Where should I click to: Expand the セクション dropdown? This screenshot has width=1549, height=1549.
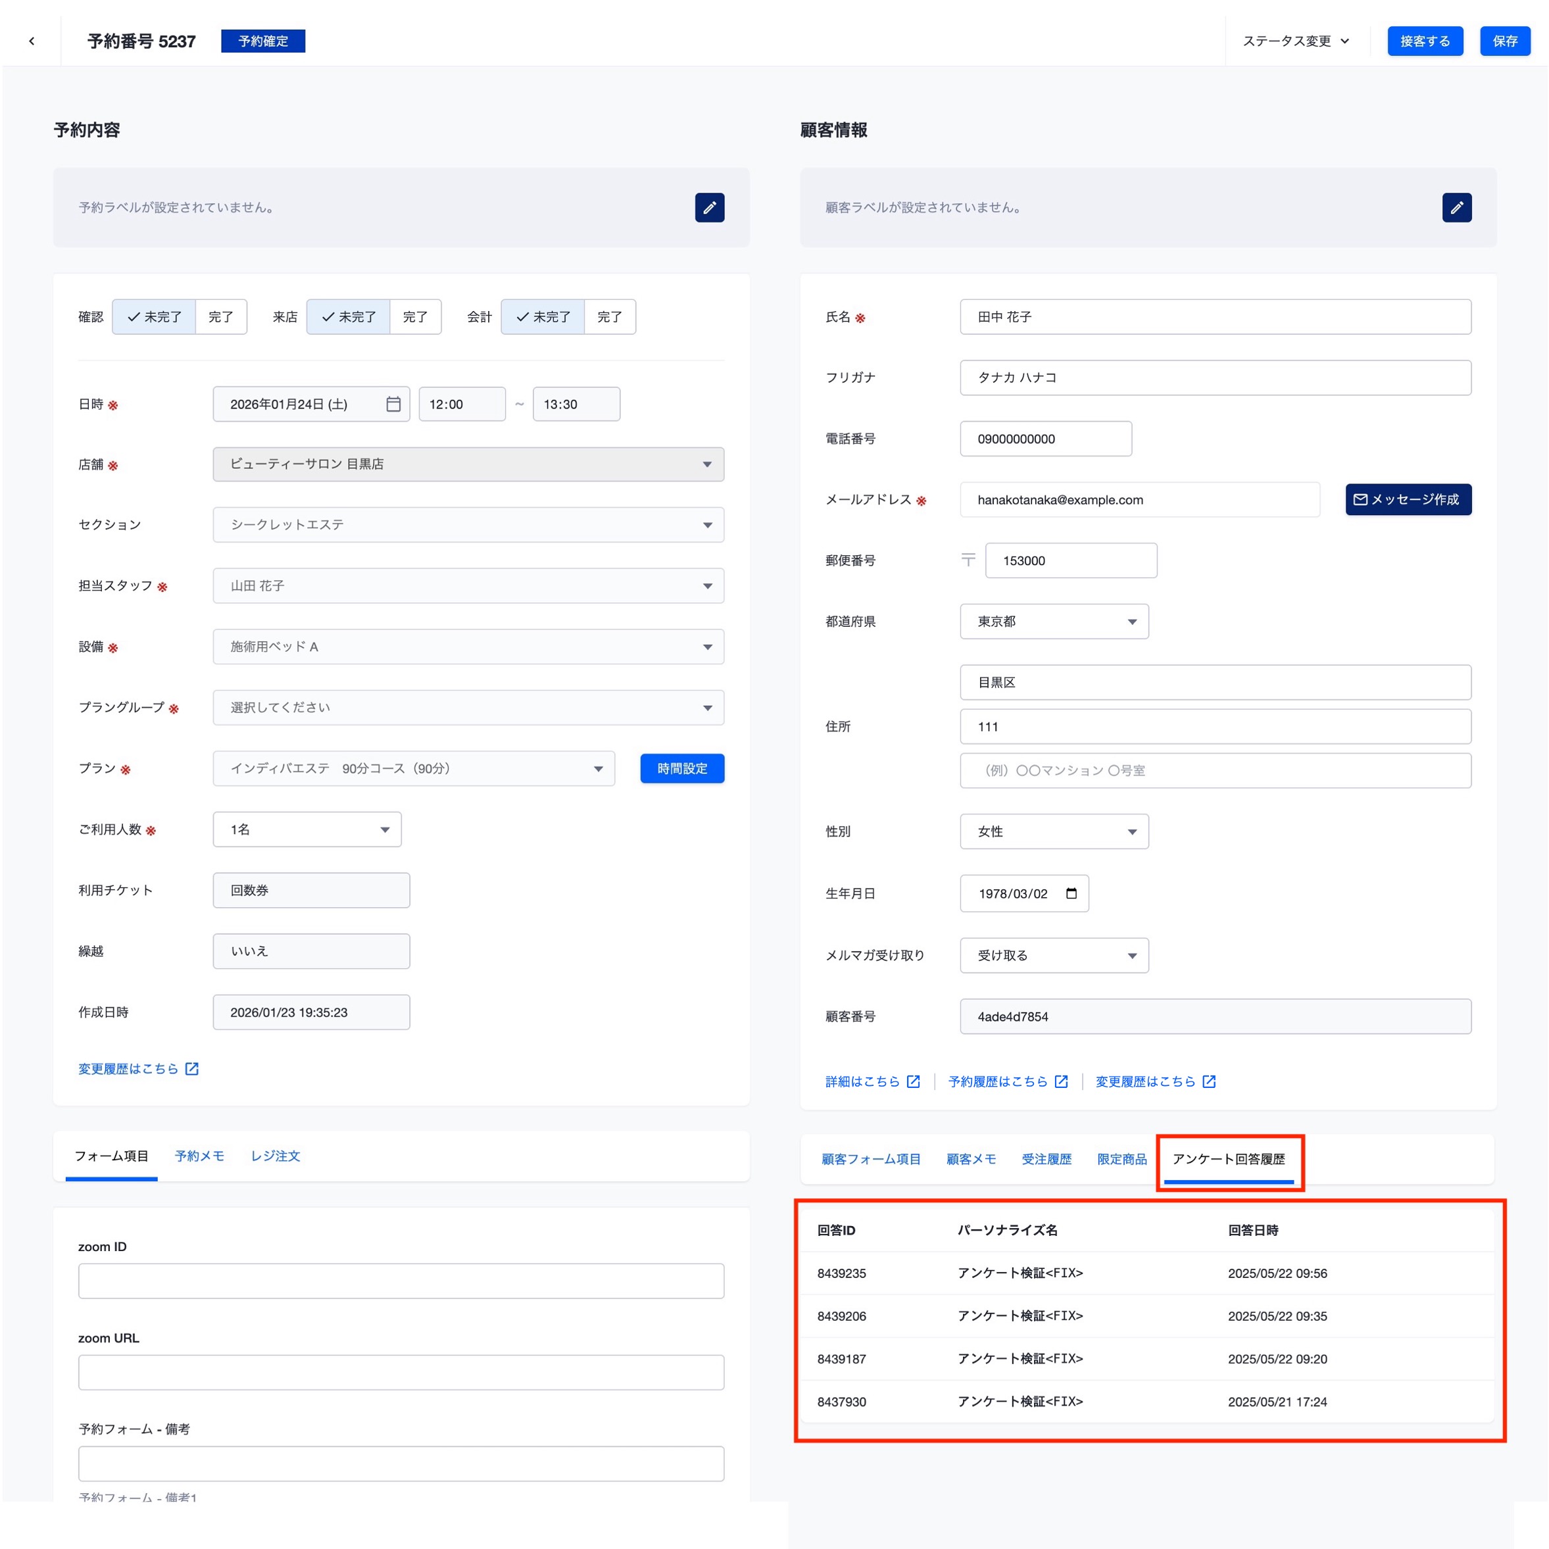point(468,524)
